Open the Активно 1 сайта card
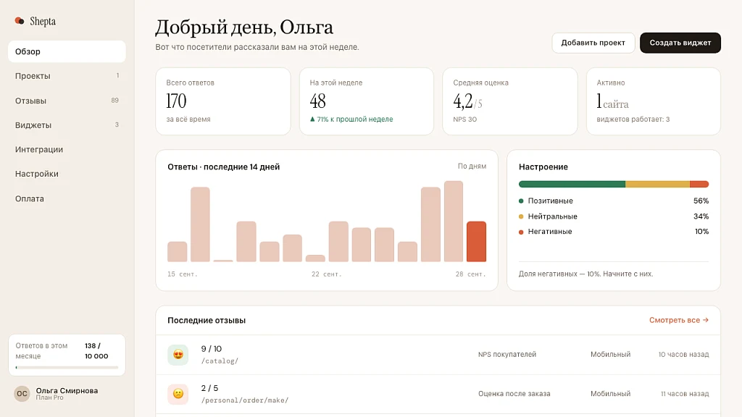This screenshot has width=742, height=417. click(653, 101)
